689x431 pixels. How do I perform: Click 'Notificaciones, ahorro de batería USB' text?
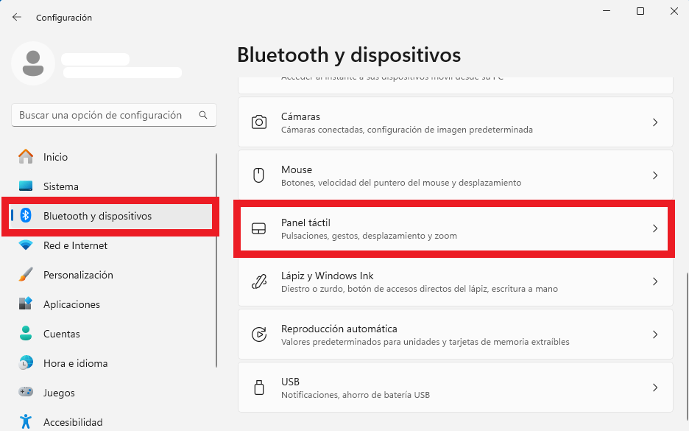[x=356, y=395]
